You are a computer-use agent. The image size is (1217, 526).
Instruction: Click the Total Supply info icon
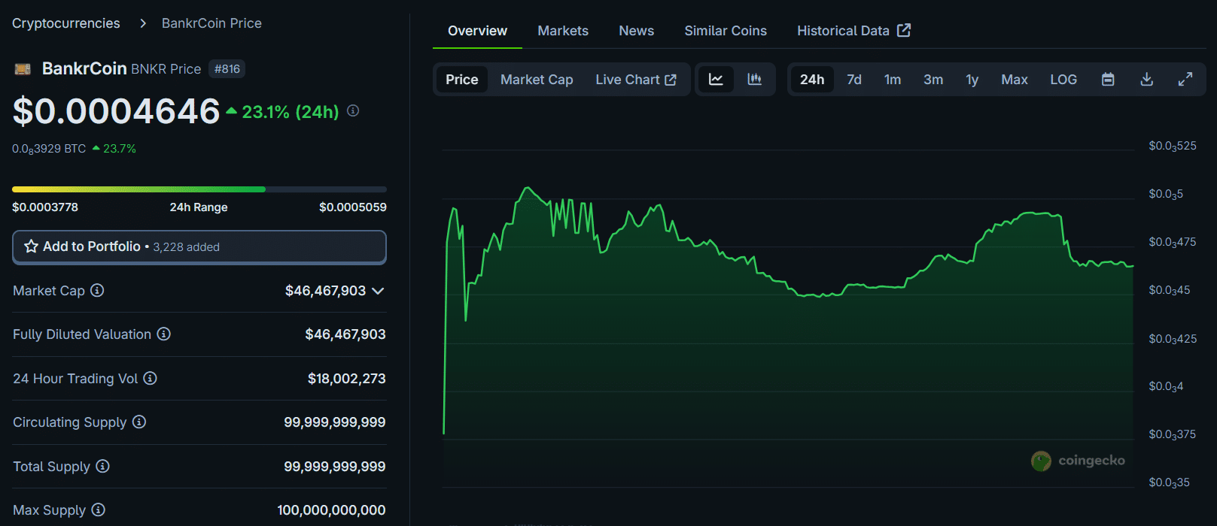[x=102, y=466]
